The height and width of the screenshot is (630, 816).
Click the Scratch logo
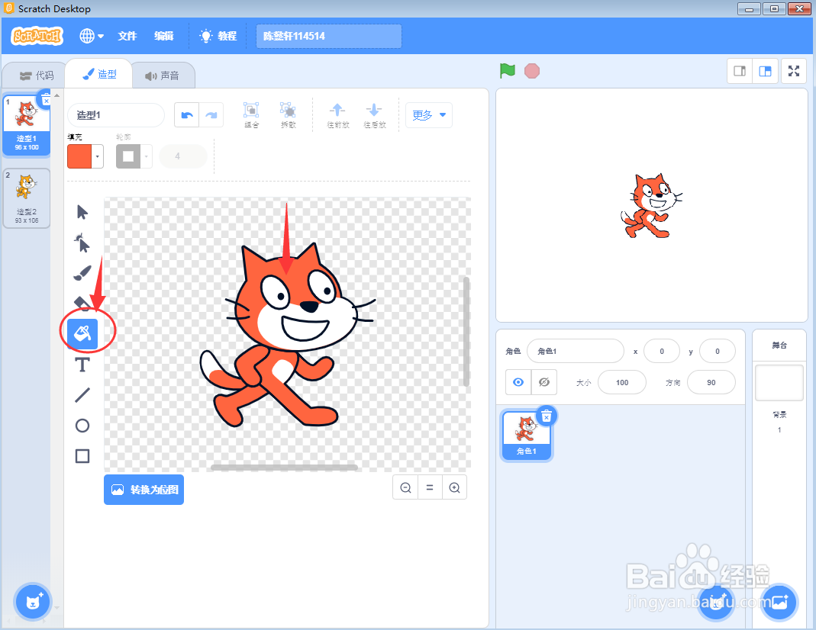point(37,36)
